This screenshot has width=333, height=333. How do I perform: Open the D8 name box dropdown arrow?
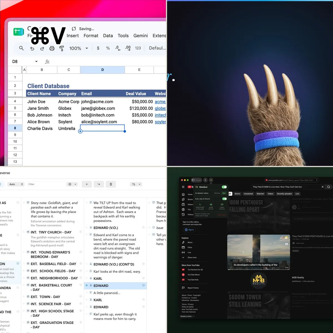(x=36, y=61)
